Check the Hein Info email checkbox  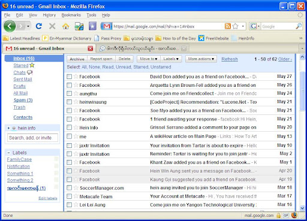(69, 128)
